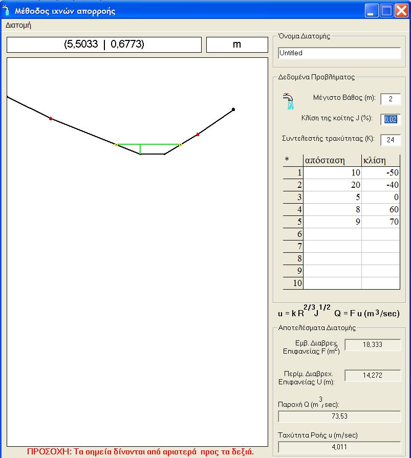
Task: Click the right red point on the profile
Action: coord(198,135)
